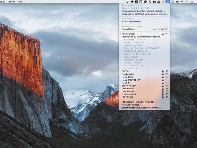Viewport: 197px width, 148px height.
Task: Click the volume speaker icon
Action: click(182, 2)
